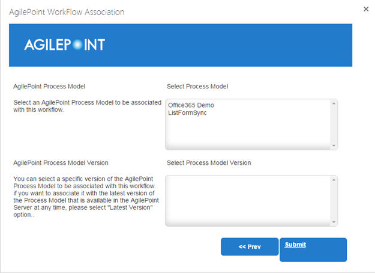This screenshot has height=273, width=375.
Task: Close the AgilePoint WorkFlow Association dialog
Action: point(366,9)
